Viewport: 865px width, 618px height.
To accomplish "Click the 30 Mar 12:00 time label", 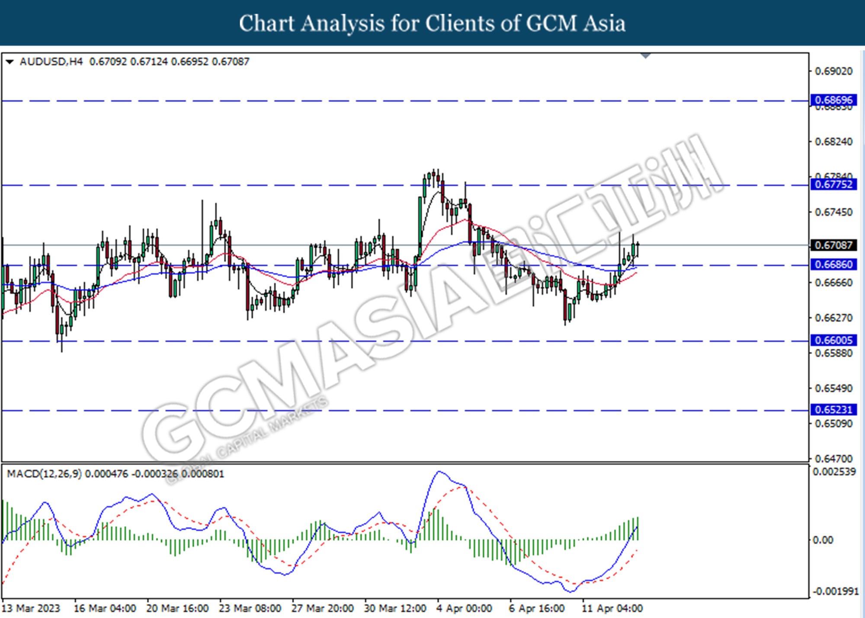I will point(395,608).
